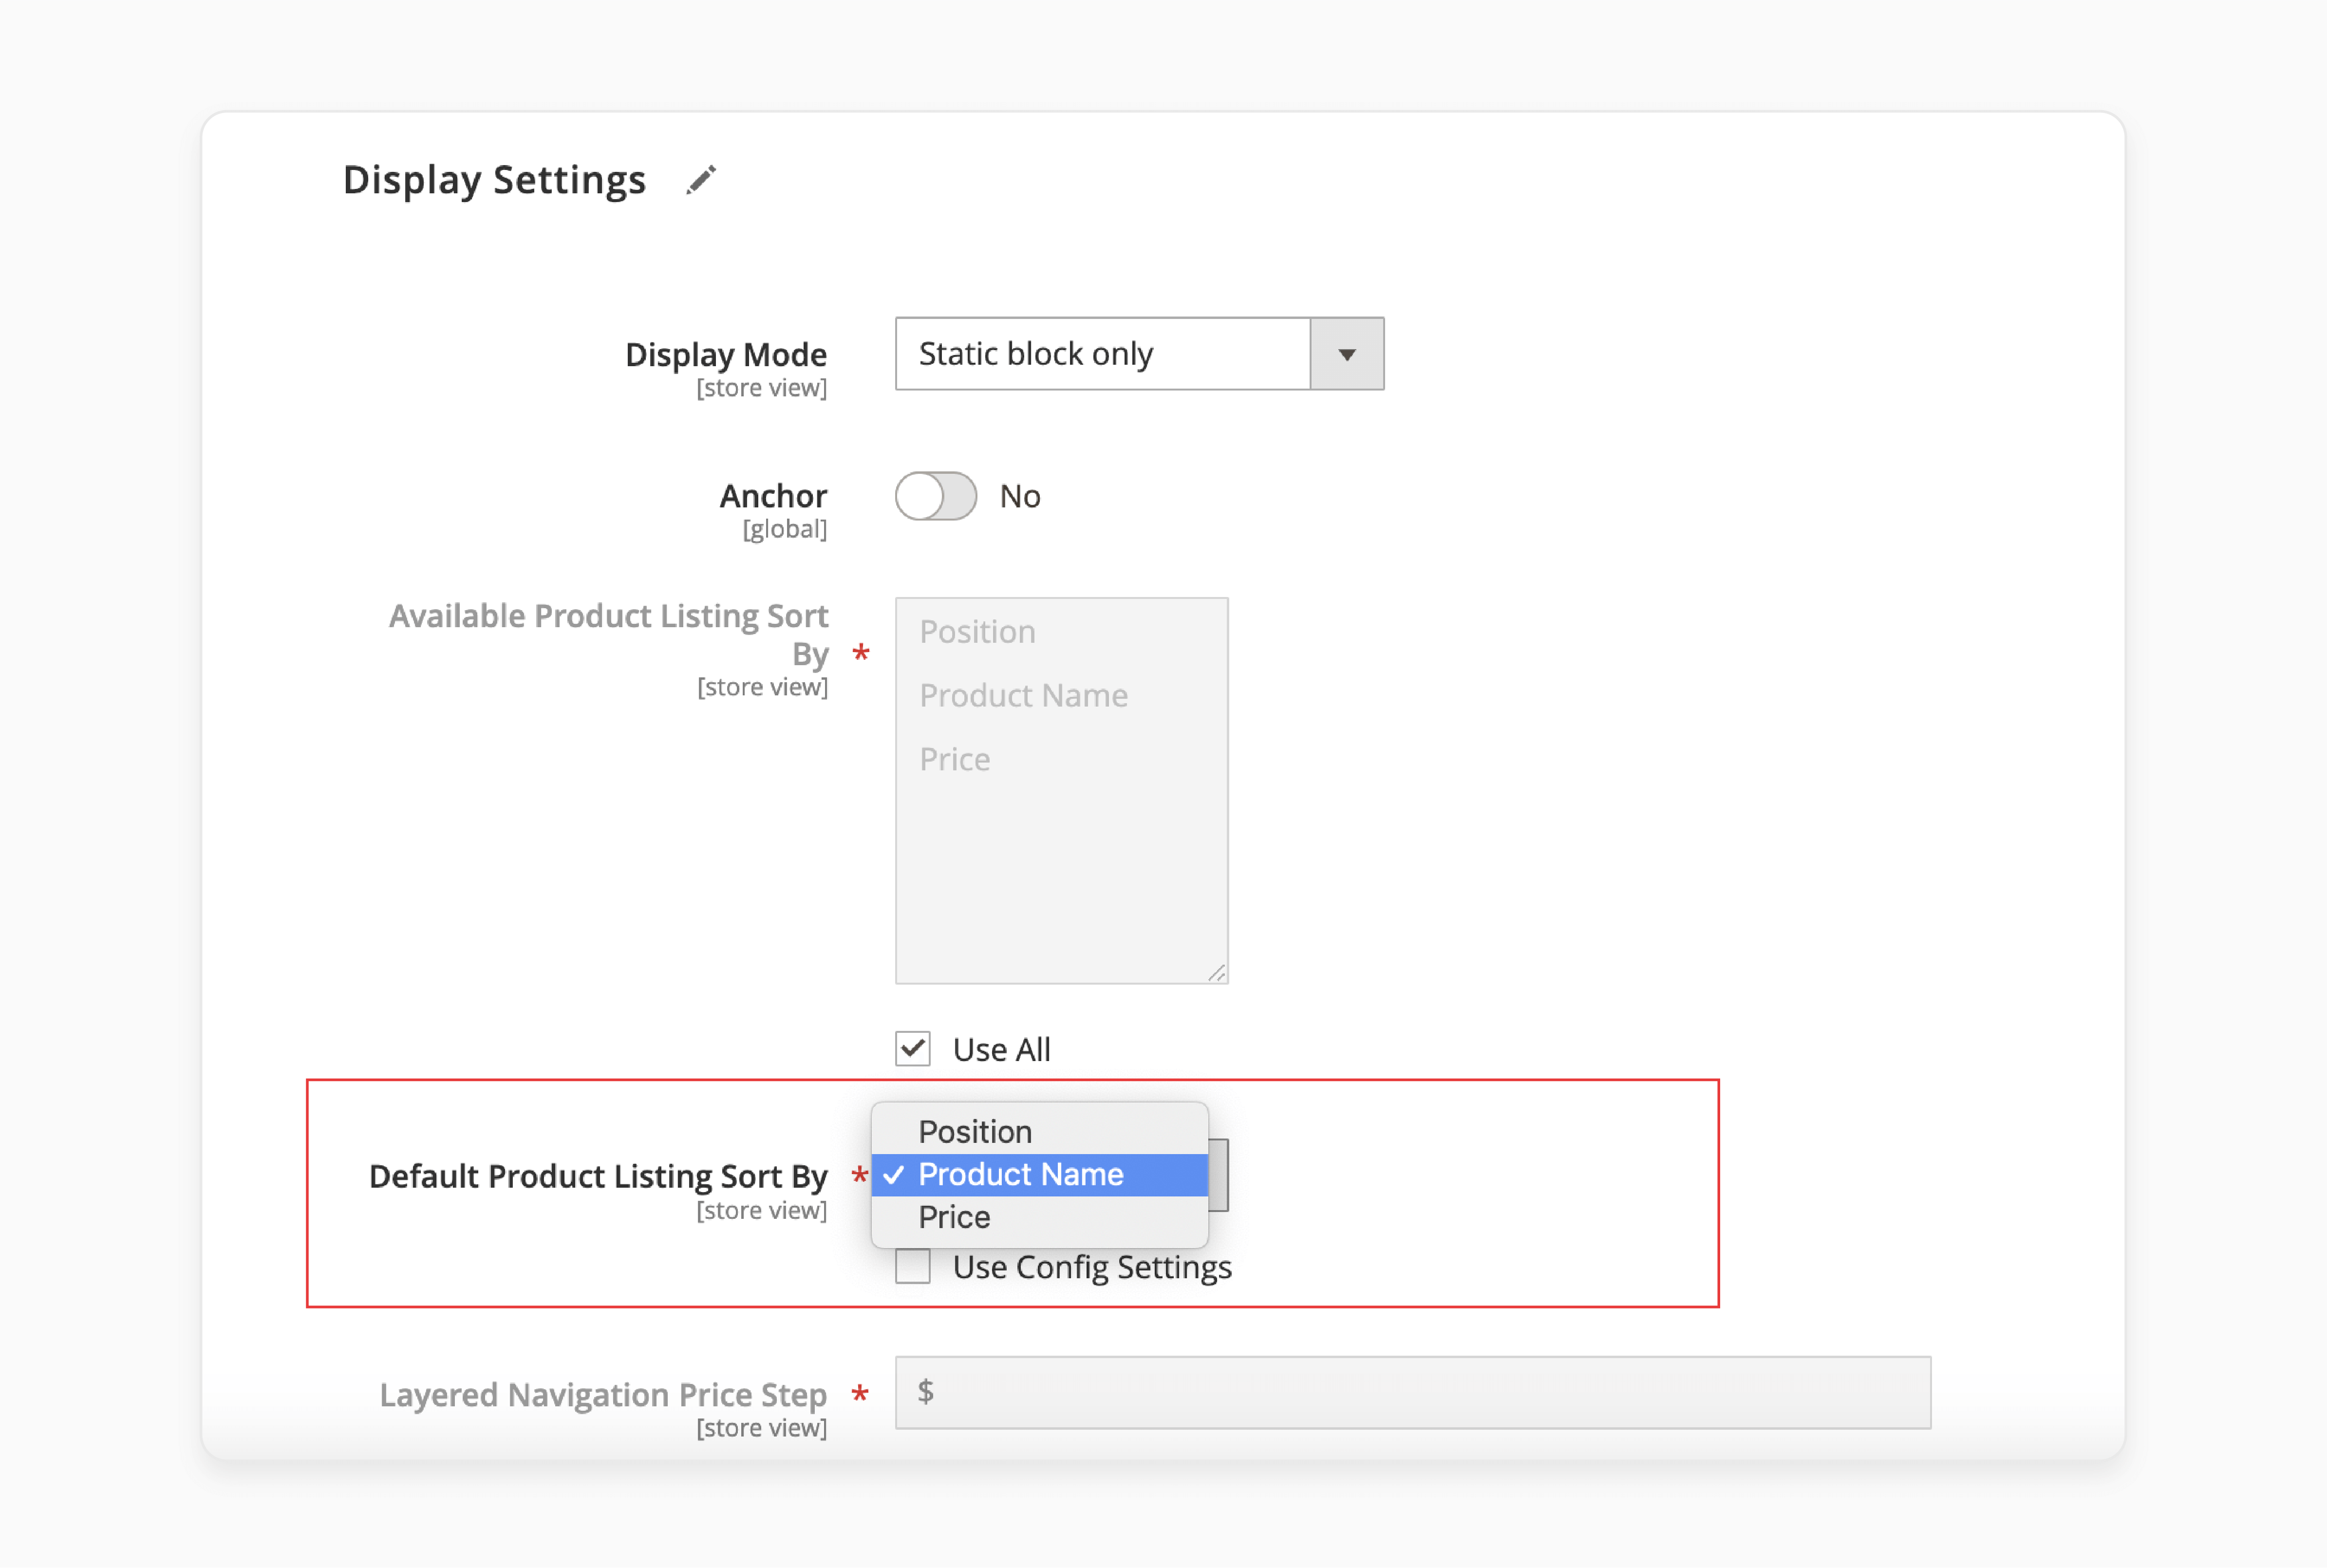Click the resize handle of the sort listbox
This screenshot has width=2327, height=1568.
(x=1216, y=972)
